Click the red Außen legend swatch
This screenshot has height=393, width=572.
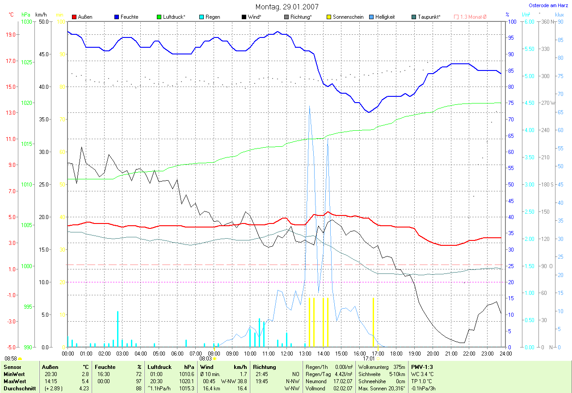pos(74,17)
